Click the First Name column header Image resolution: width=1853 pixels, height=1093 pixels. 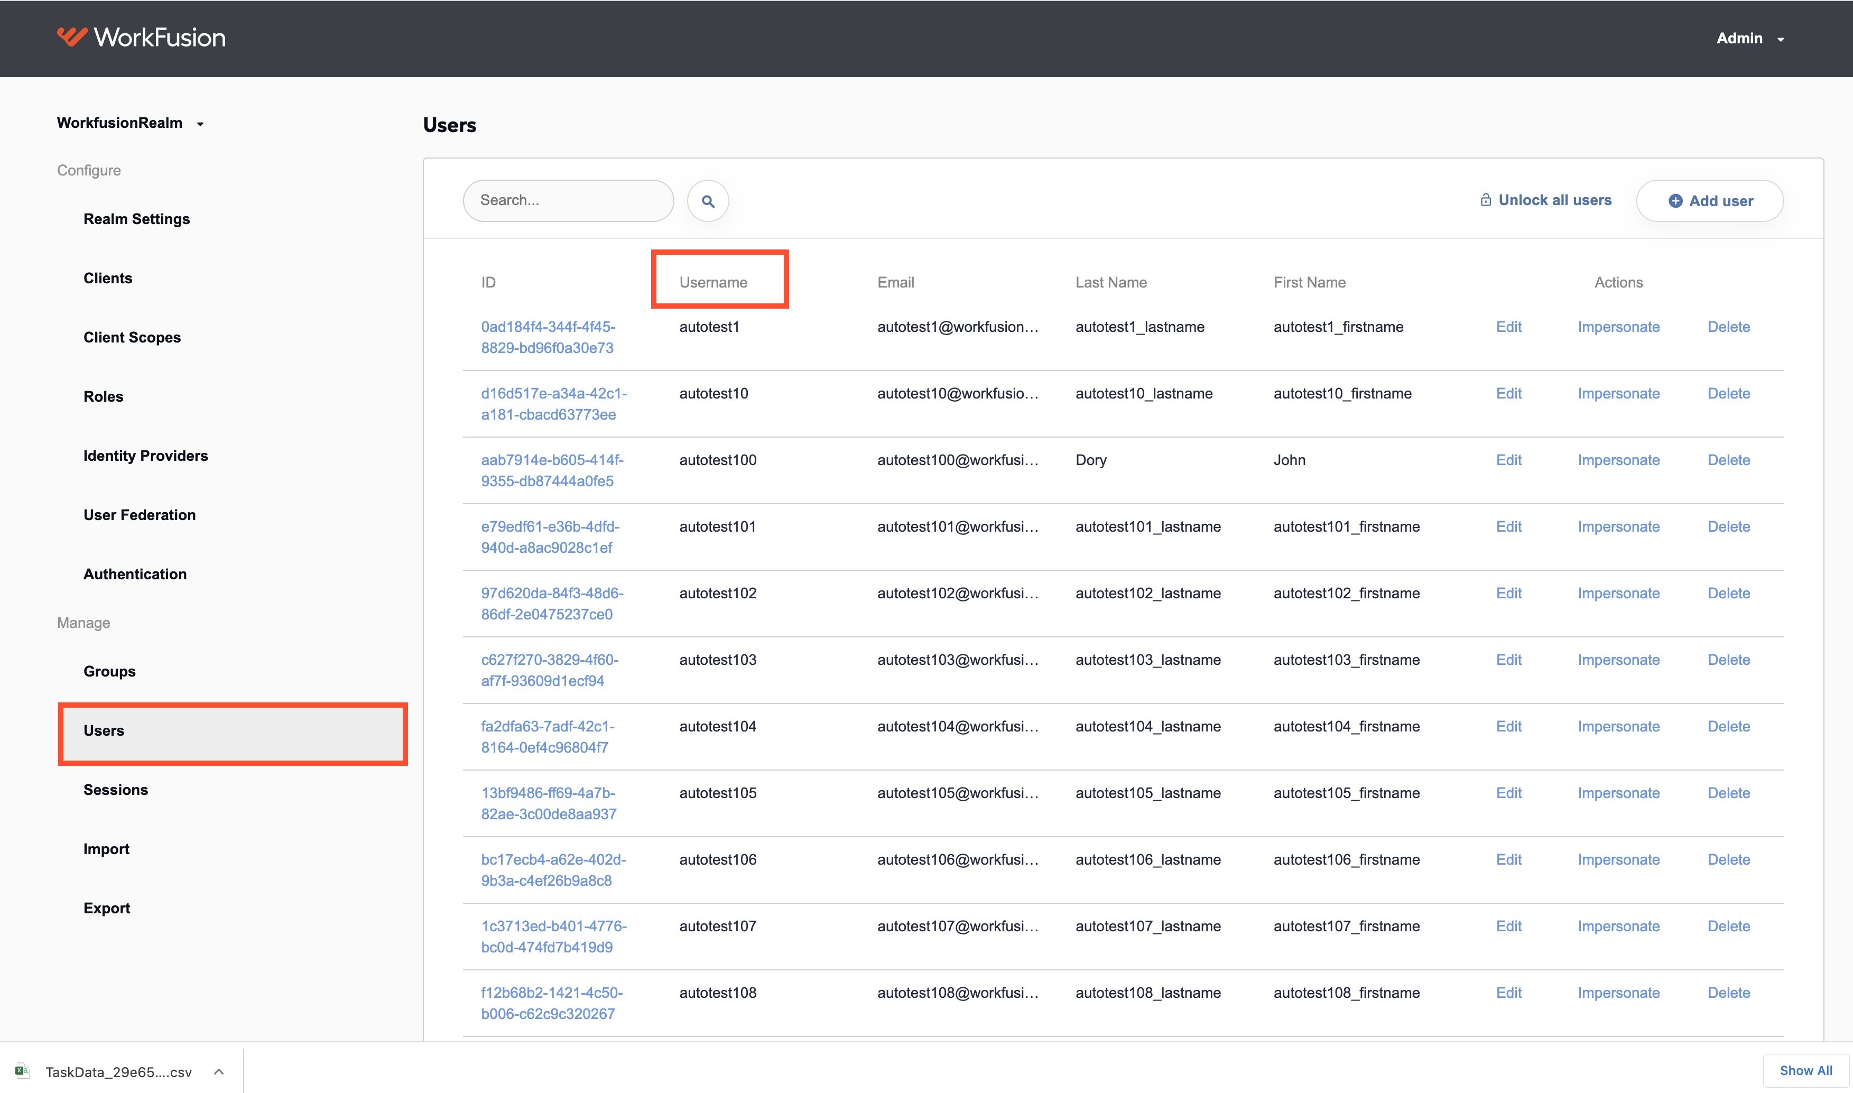(x=1310, y=282)
